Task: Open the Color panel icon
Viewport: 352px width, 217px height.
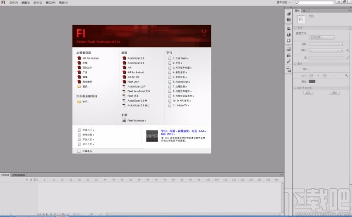Action: coord(288,14)
